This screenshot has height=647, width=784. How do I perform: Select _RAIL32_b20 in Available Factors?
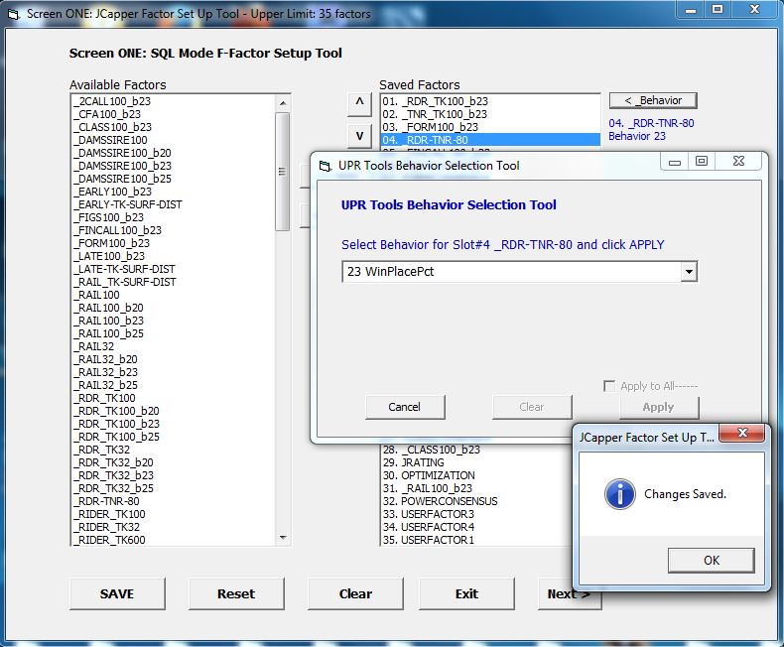pos(173,359)
